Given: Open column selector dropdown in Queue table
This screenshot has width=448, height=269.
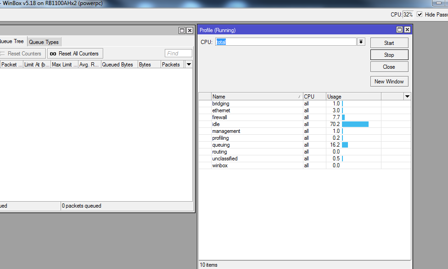Looking at the screenshot, I should 189,65.
